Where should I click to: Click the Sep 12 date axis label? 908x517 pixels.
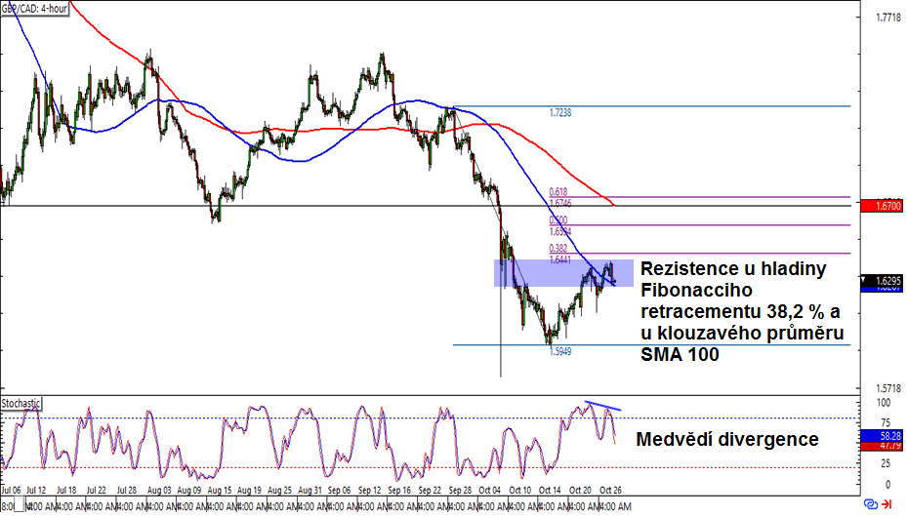[369, 490]
